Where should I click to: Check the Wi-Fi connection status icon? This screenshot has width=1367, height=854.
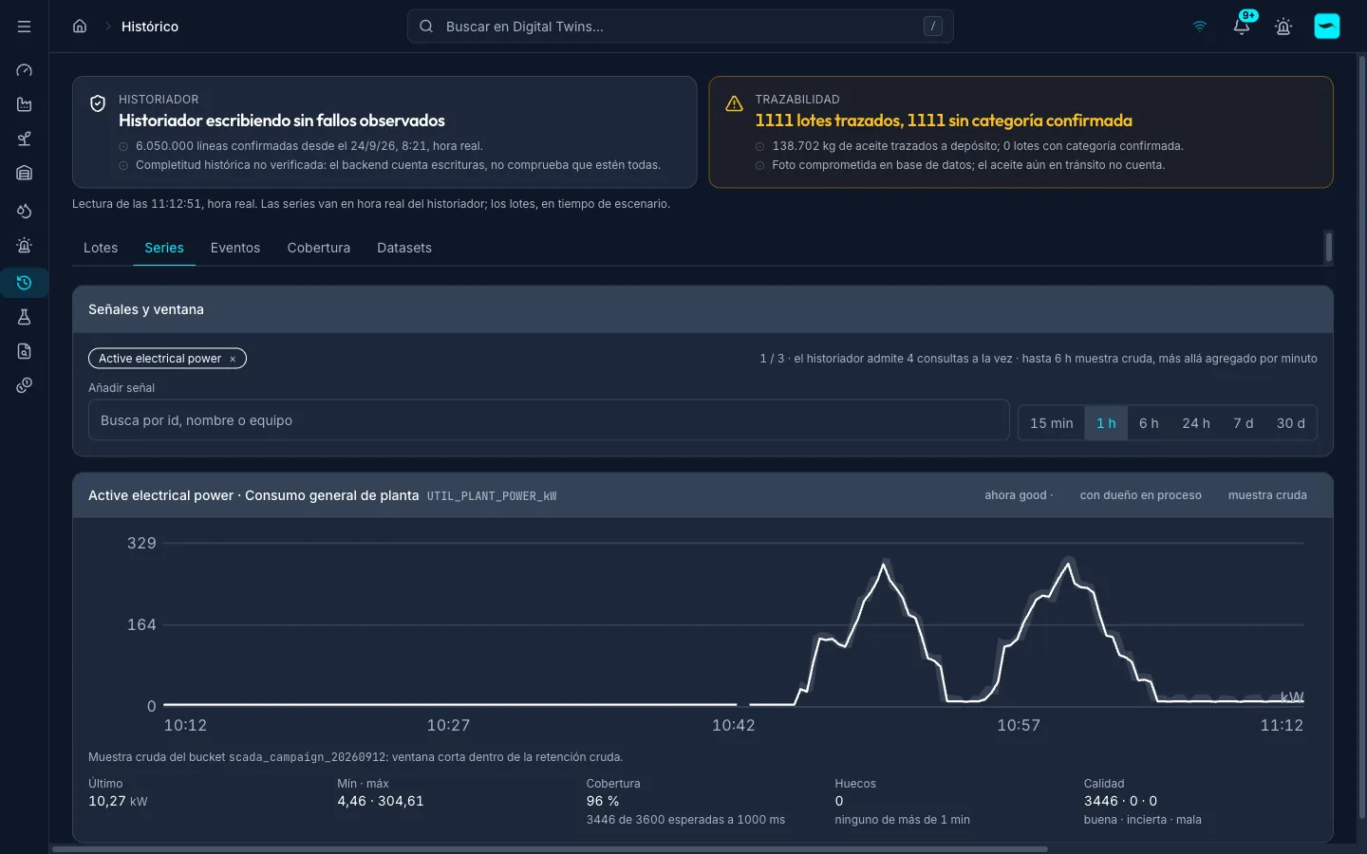click(x=1200, y=27)
